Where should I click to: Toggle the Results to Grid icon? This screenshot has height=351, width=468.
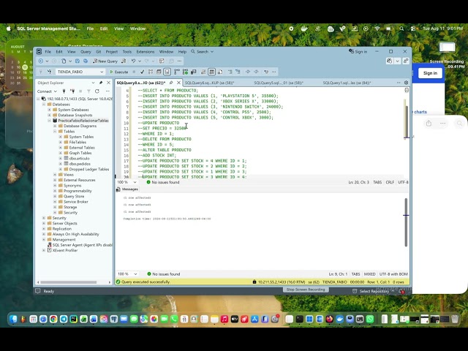pos(211,72)
